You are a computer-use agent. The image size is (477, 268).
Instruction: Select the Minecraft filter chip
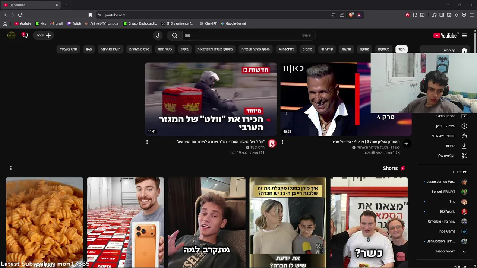coord(286,49)
